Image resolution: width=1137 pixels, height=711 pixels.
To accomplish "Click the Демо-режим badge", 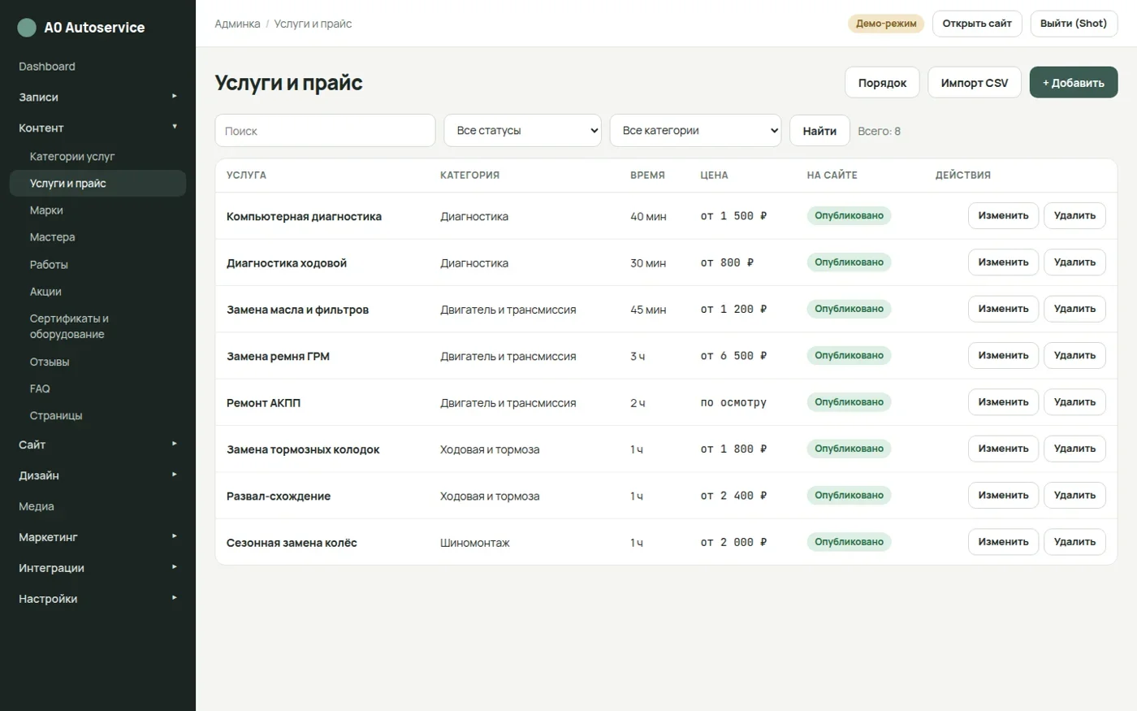I will 886,24.
